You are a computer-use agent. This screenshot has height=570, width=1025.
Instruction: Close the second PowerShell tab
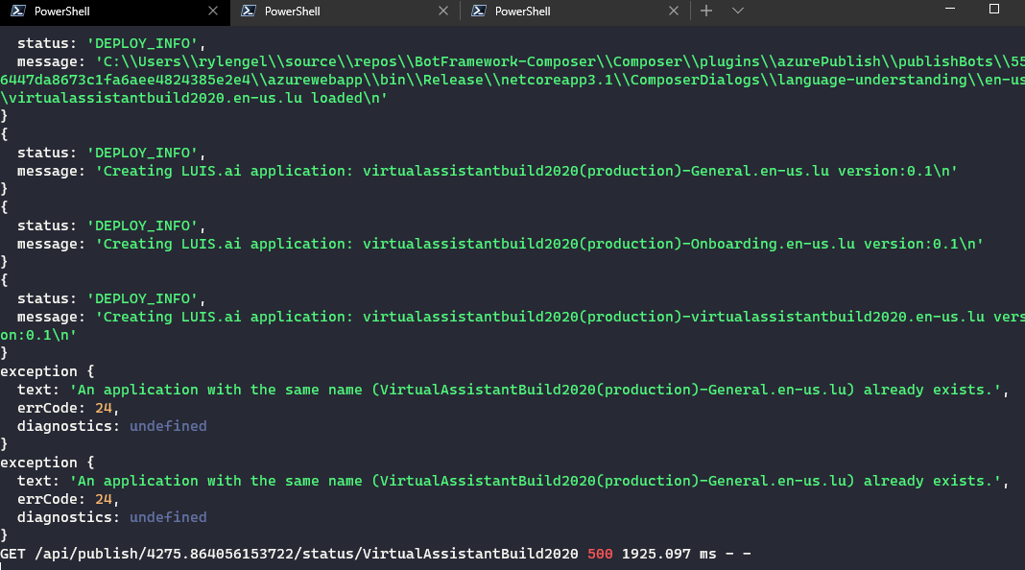click(443, 12)
